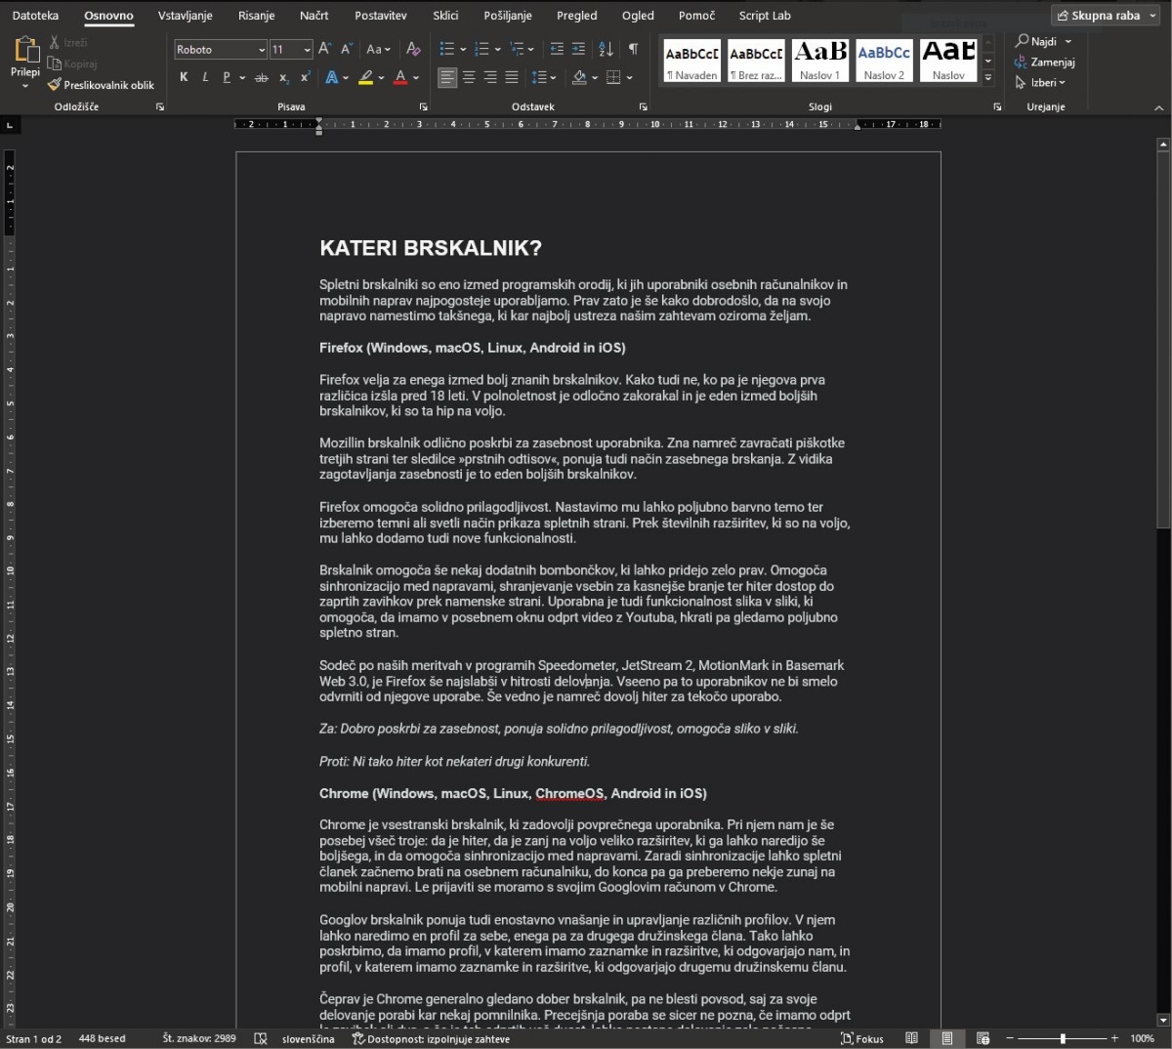Apply superscript formatting
Viewport: 1172px width, 1049px height.
305,77
